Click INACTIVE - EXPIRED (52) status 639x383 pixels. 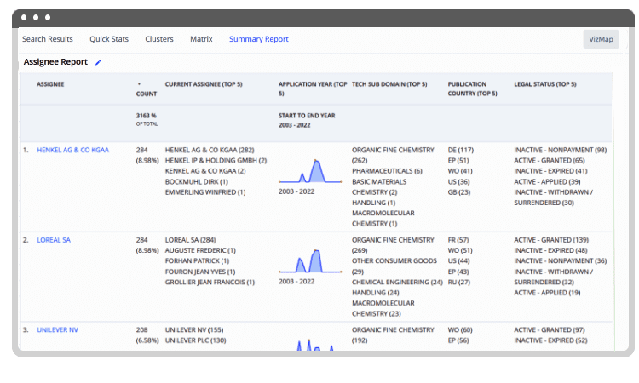pyautogui.click(x=550, y=340)
